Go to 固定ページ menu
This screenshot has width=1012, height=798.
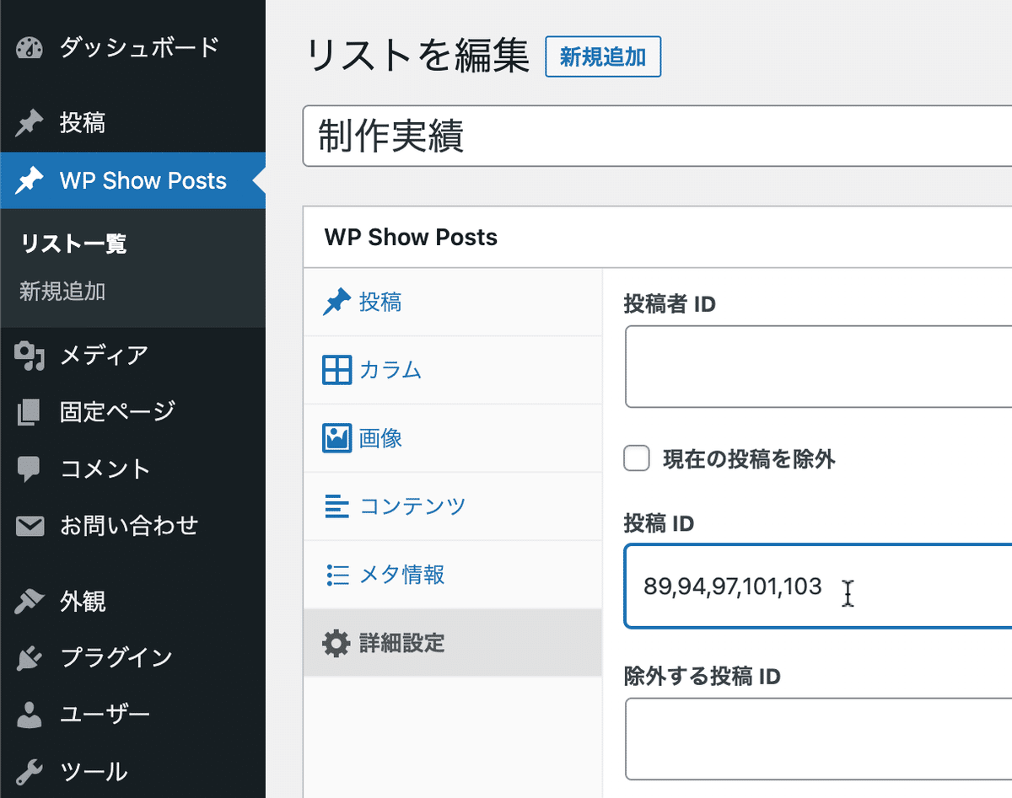pyautogui.click(x=133, y=412)
